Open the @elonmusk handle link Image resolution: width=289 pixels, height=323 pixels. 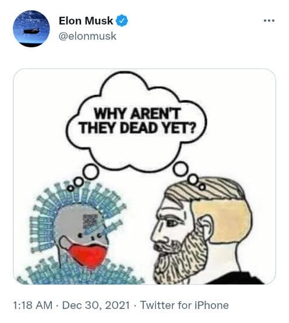87,36
